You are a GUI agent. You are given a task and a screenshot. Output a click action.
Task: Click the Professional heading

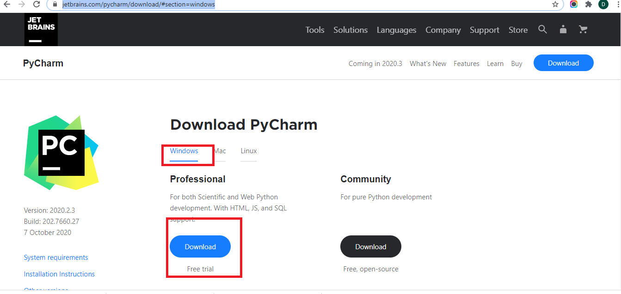pos(198,179)
